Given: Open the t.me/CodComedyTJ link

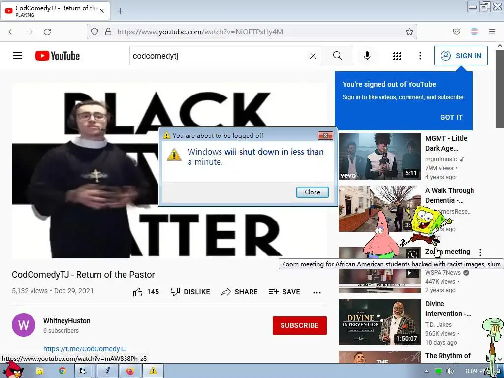Looking at the screenshot, I should tap(85, 349).
